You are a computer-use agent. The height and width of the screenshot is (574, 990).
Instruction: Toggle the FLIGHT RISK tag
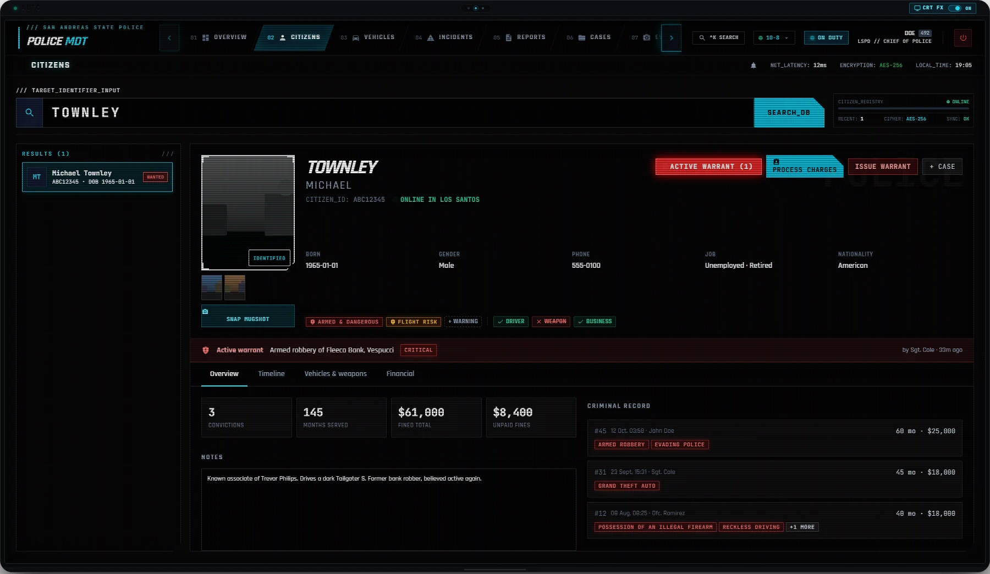coord(414,322)
